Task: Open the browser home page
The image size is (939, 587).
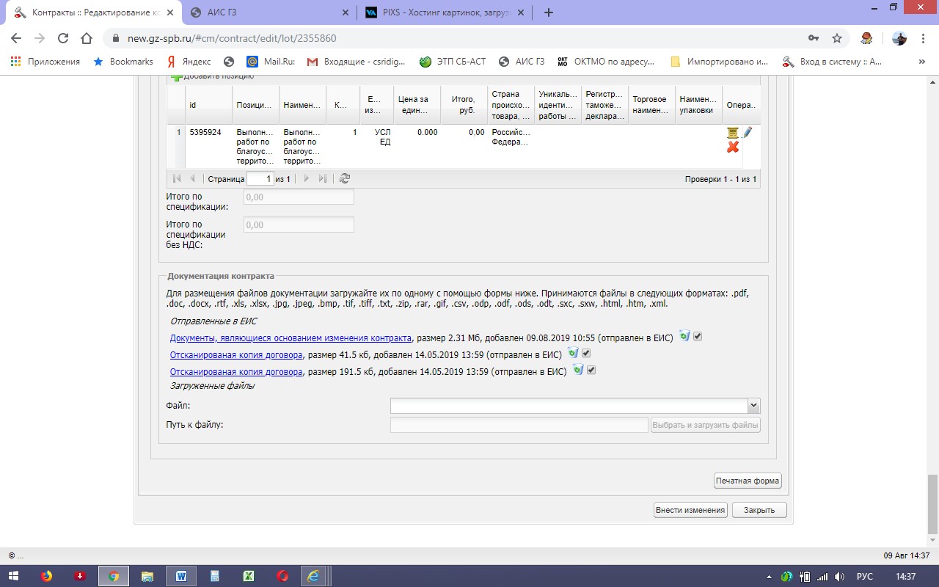Action: [x=87, y=38]
